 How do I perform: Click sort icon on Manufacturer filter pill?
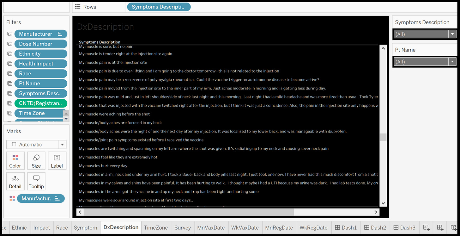coord(60,34)
